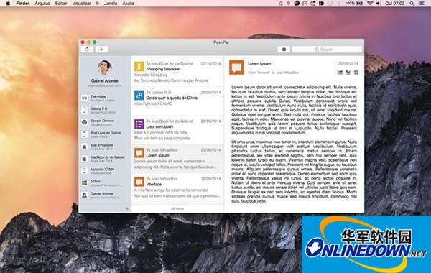Open the Doido quer a queda de Dilma push
This screenshot has height=273, width=431.
177,101
